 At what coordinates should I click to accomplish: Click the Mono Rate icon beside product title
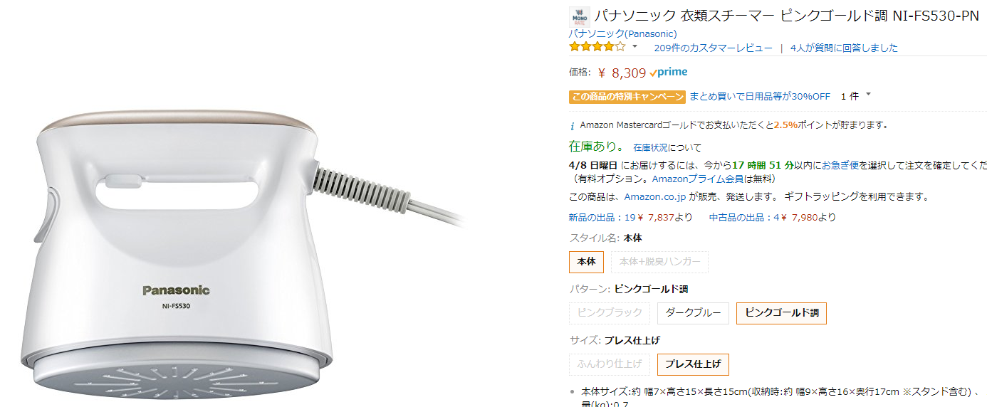(x=580, y=17)
